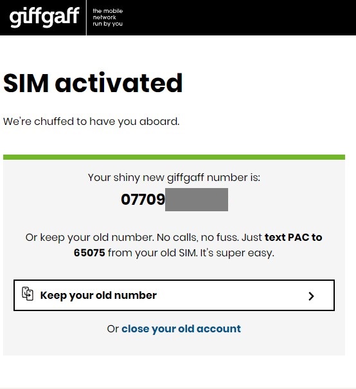The width and height of the screenshot is (356, 389).
Task: Click the giffgaff logo in header
Action: [x=44, y=17]
